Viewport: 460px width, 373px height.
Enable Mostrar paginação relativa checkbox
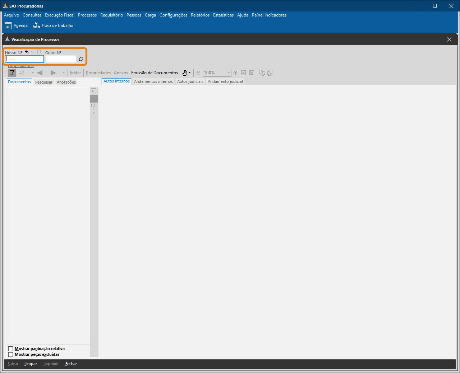[x=11, y=349]
